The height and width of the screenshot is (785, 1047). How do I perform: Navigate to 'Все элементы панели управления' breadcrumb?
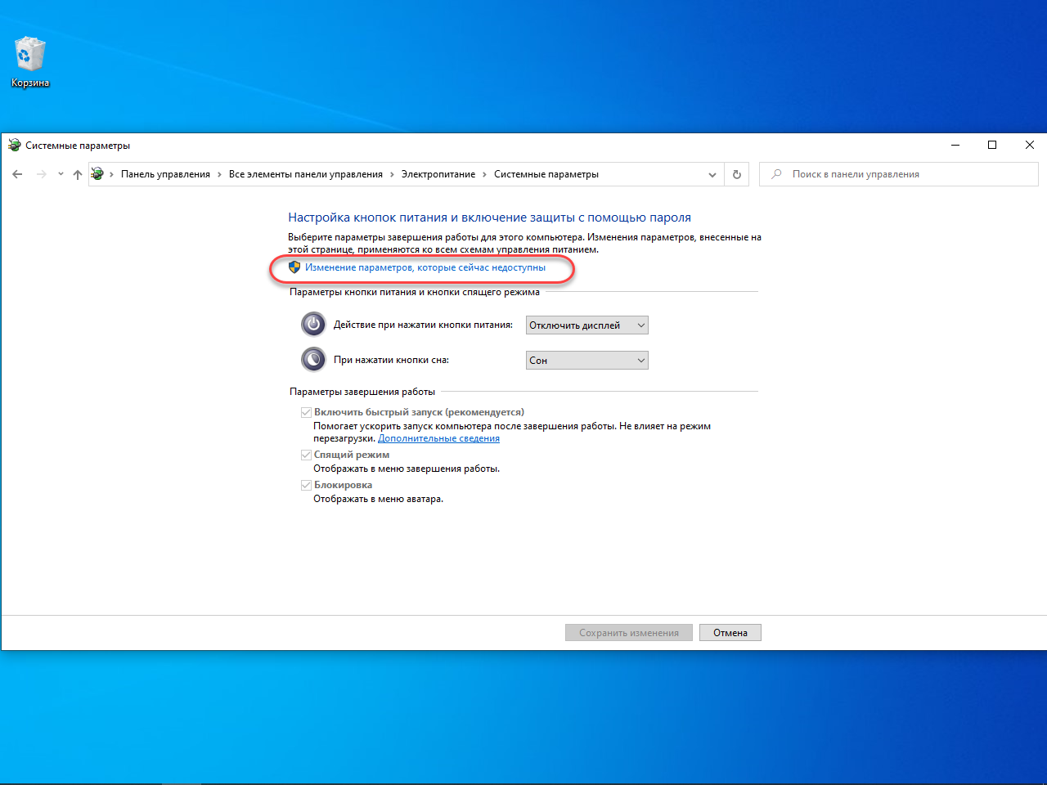pos(306,174)
